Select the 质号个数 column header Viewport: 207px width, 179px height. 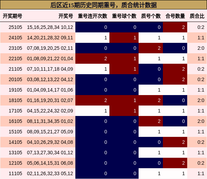click(x=151, y=16)
